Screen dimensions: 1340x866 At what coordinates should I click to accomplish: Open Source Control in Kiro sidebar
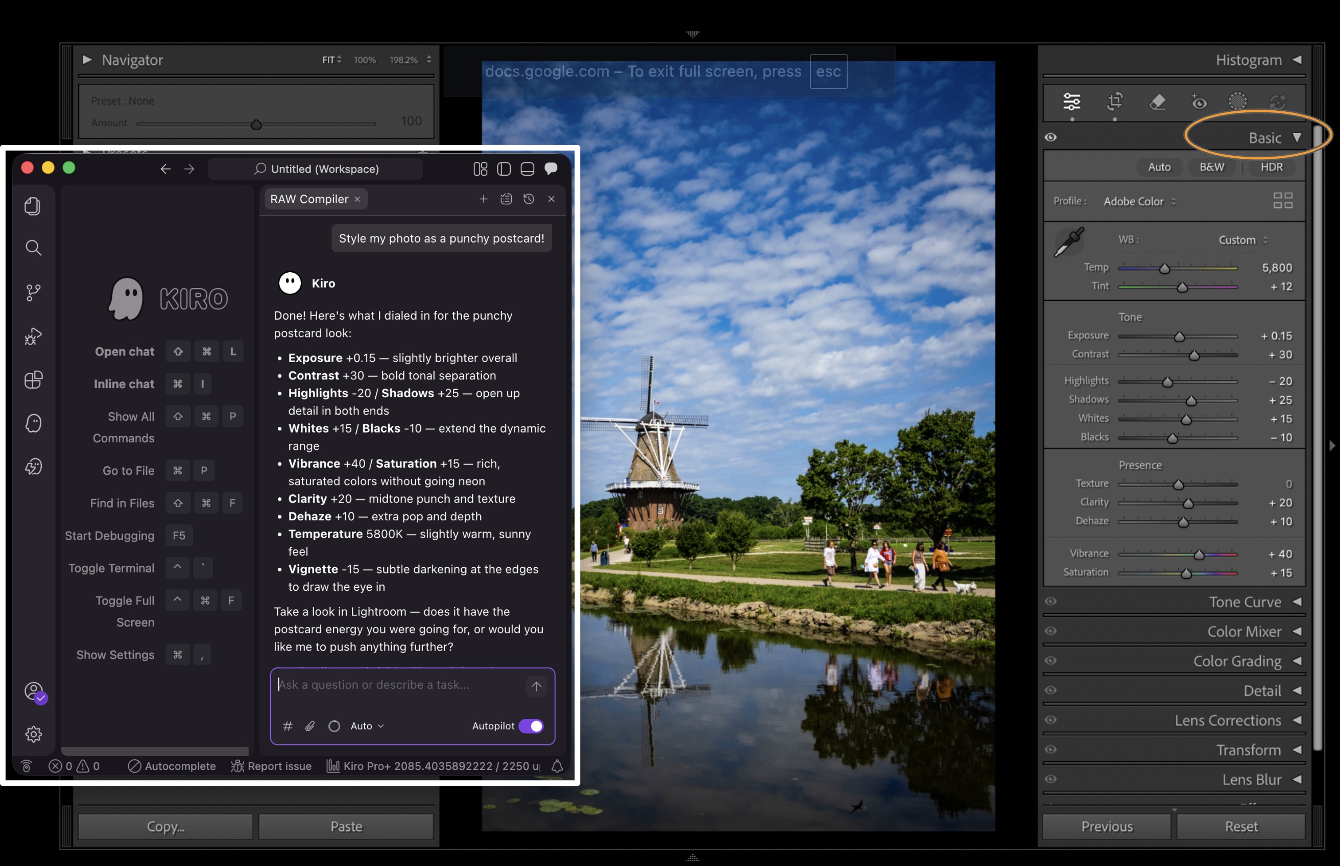pyautogui.click(x=33, y=292)
